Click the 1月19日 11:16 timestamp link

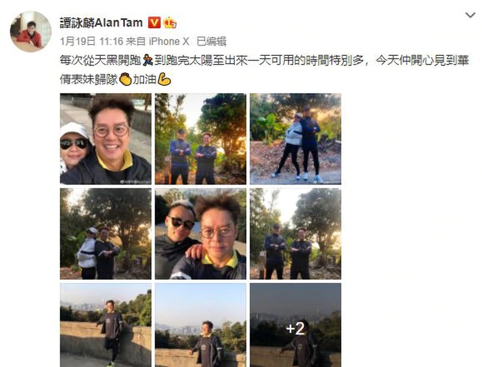(91, 42)
